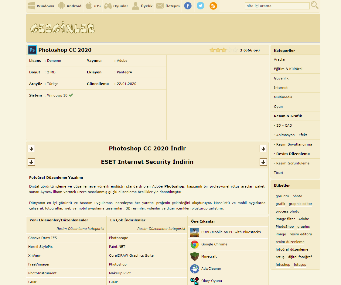Open the RSS feed icon
This screenshot has height=285, width=341.
click(213, 6)
